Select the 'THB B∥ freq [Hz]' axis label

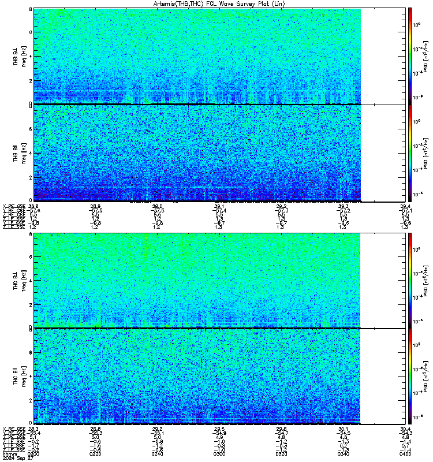(x=20, y=153)
